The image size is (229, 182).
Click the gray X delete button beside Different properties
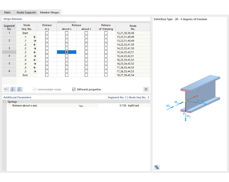[146, 89]
